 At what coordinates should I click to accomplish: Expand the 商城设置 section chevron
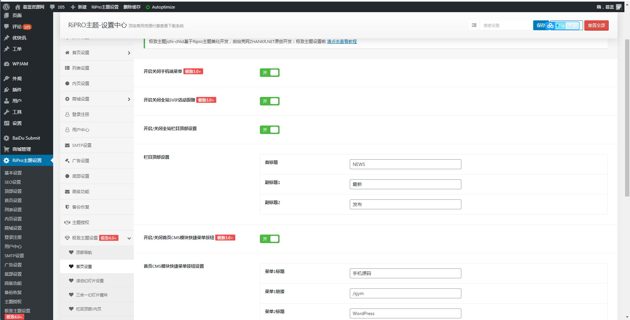[129, 99]
